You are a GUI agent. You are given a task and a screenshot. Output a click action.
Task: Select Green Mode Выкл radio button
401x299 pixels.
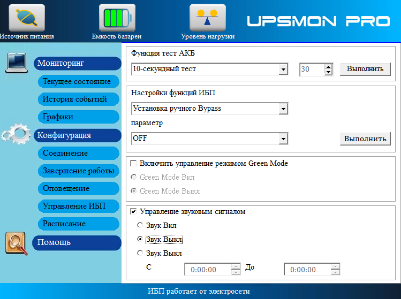(133, 191)
